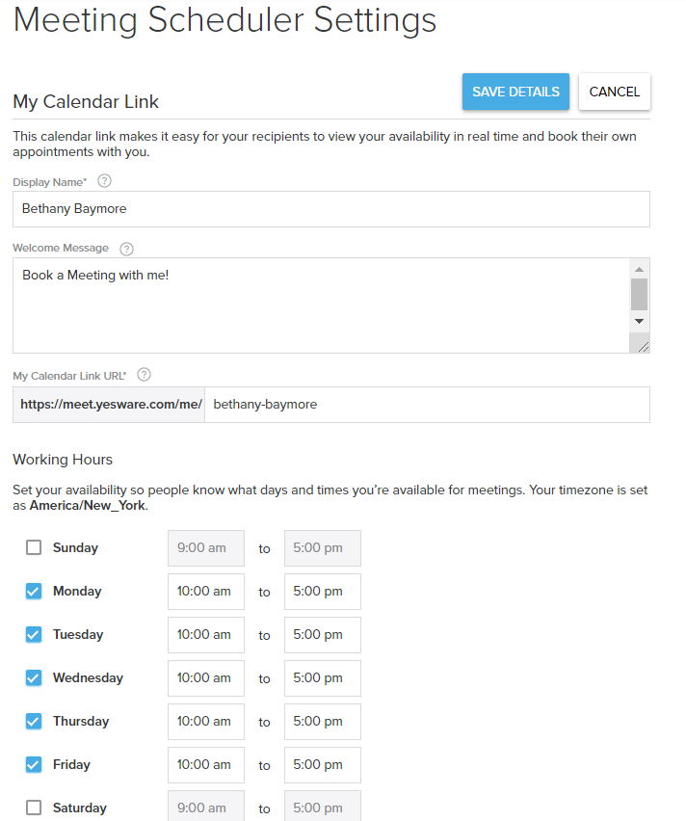This screenshot has height=821, width=686.
Task: Open Monday start time 10:00 am field
Action: click(205, 592)
